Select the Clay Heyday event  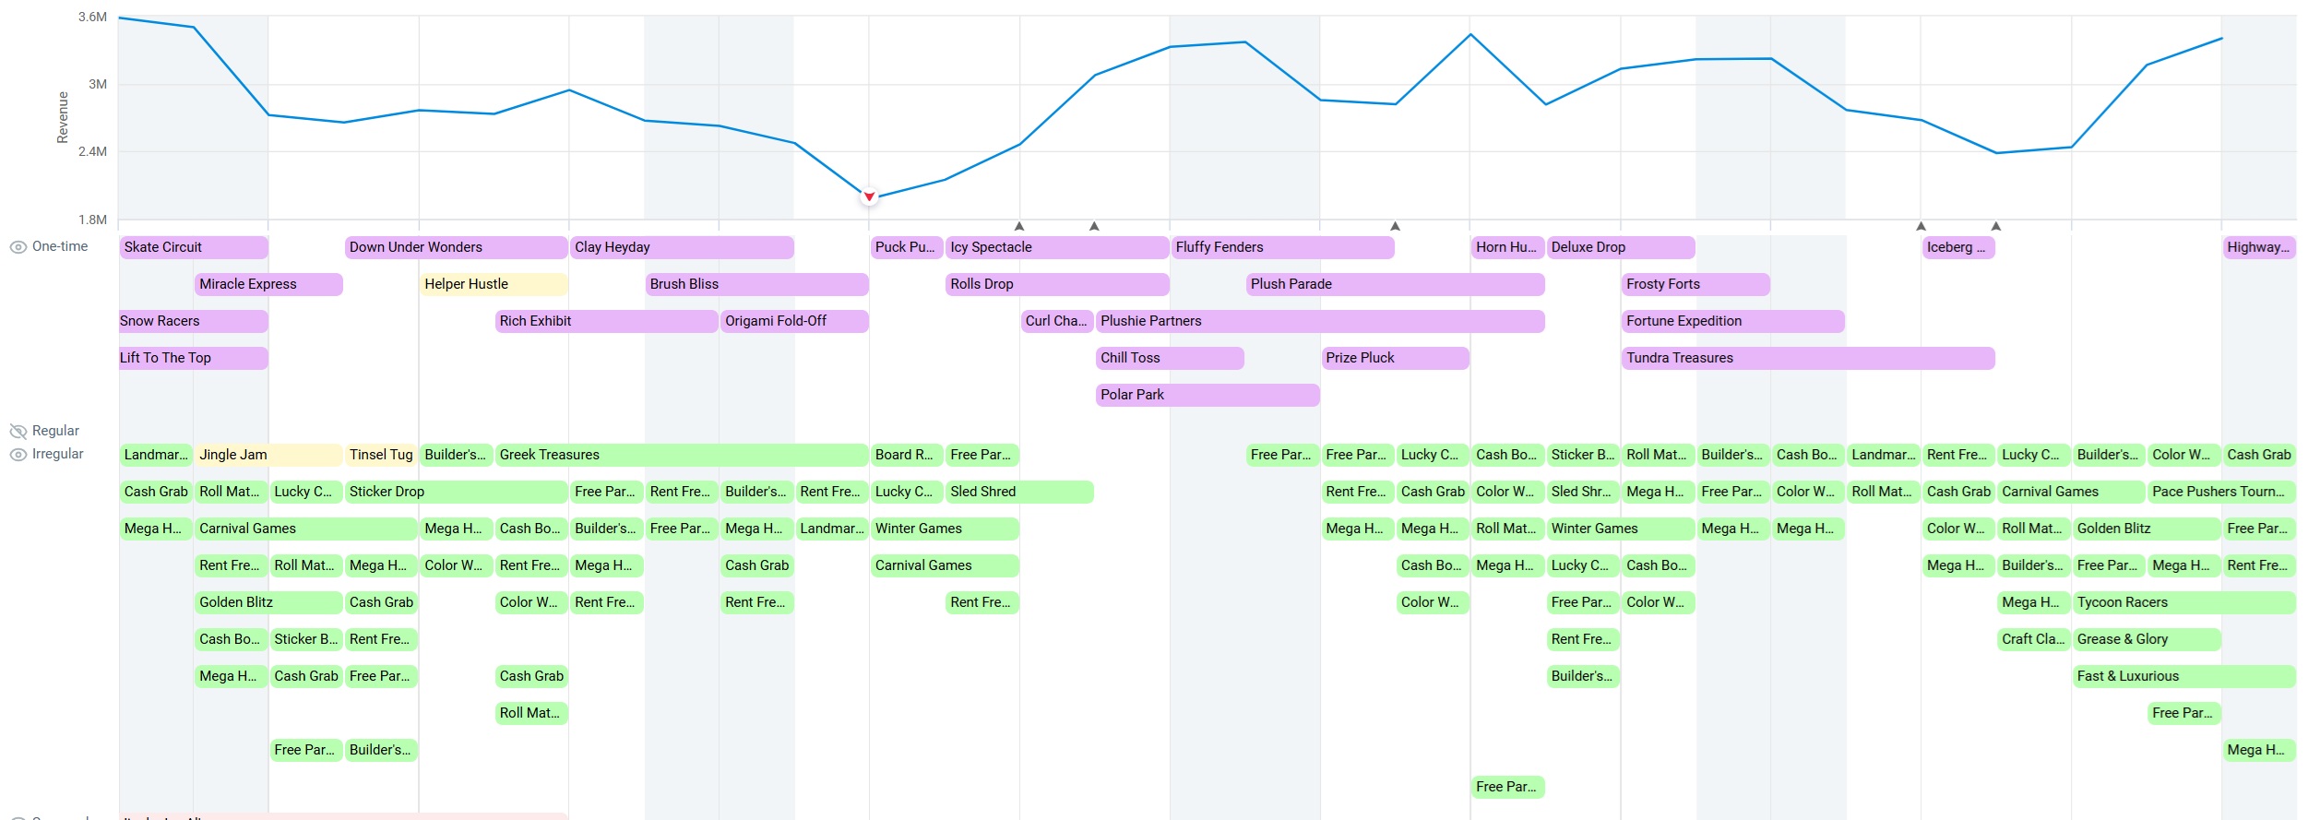[682, 247]
